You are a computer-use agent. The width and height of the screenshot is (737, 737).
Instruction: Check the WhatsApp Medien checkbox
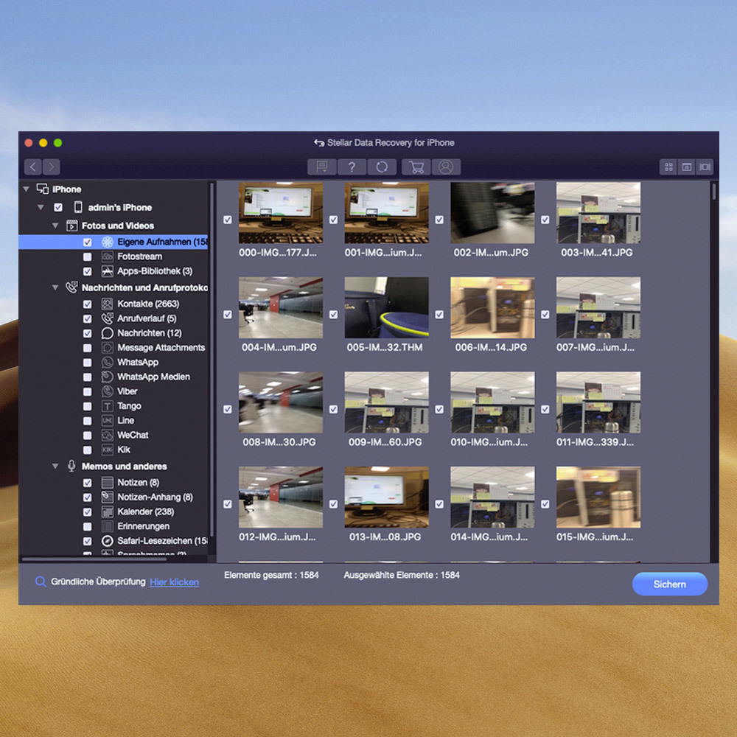pyautogui.click(x=88, y=377)
